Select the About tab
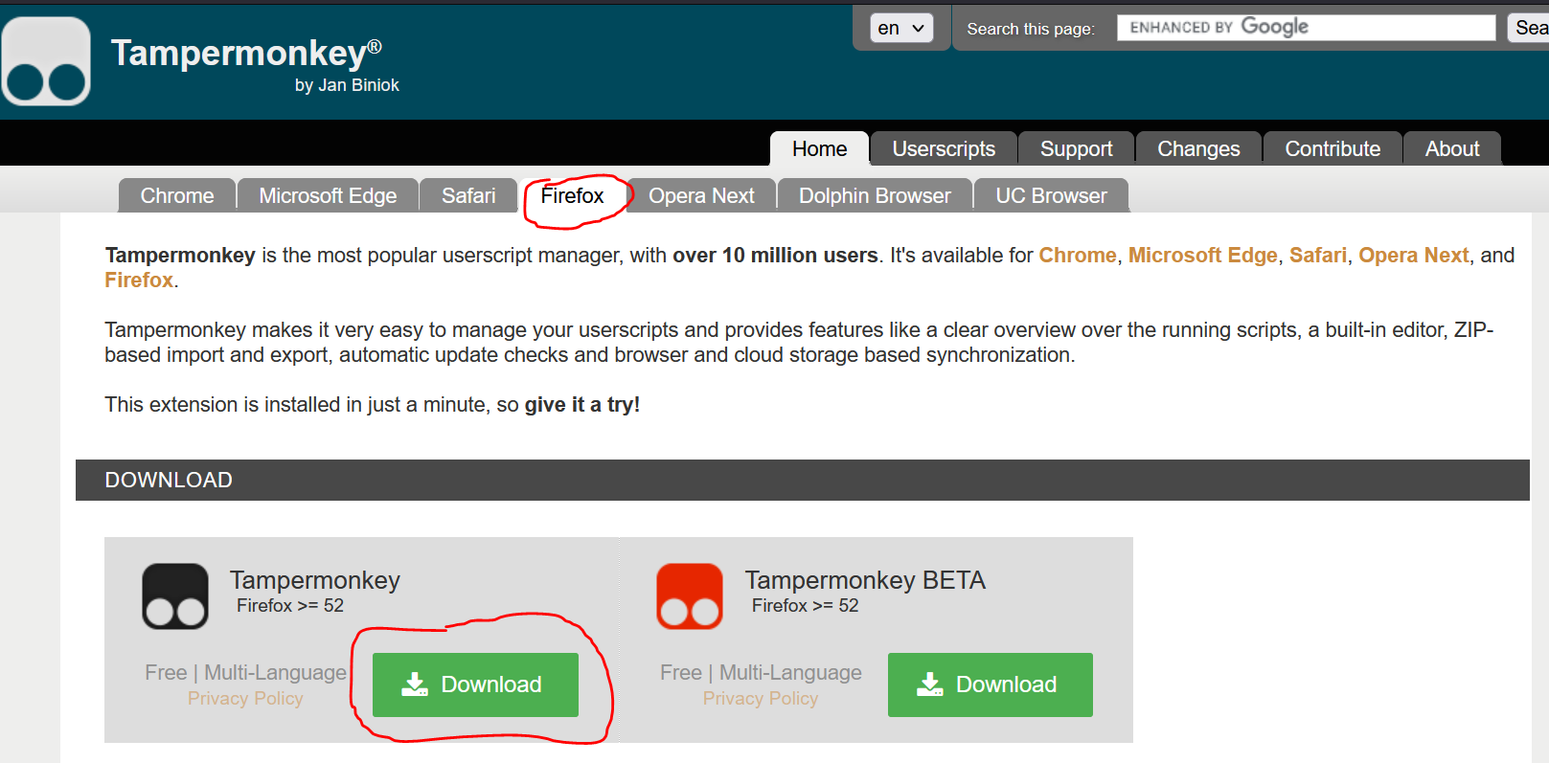 (1451, 149)
